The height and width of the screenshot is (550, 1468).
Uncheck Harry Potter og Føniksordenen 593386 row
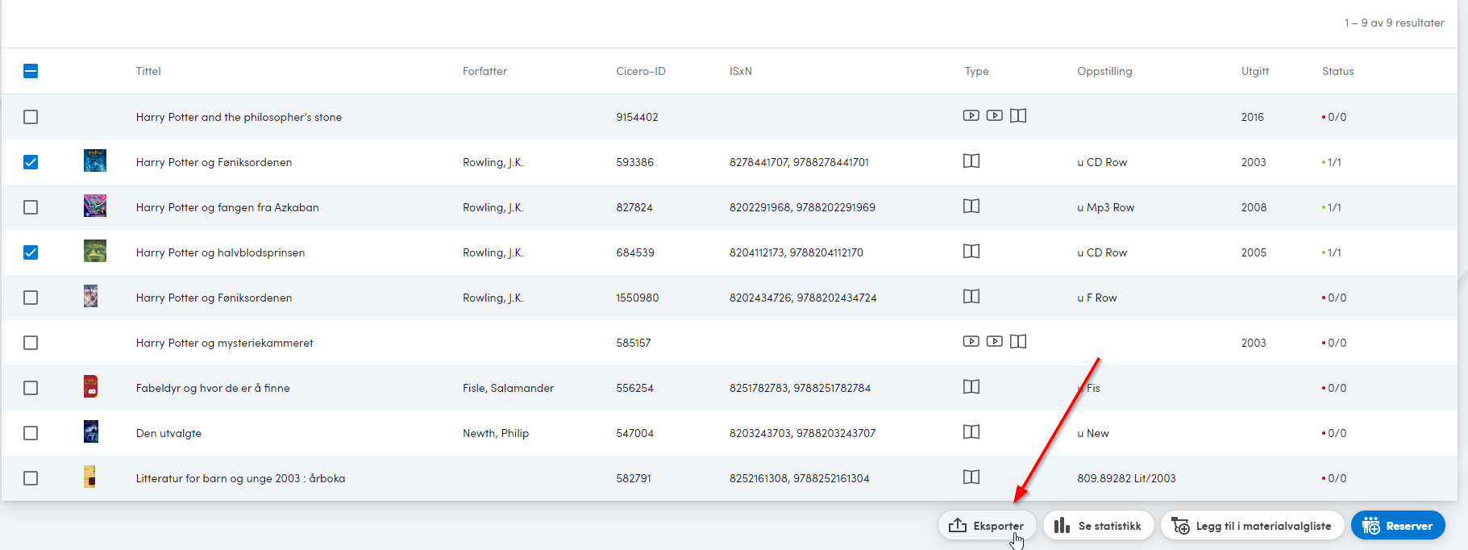(31, 162)
